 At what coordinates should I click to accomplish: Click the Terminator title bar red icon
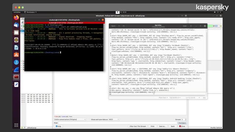(103, 20)
